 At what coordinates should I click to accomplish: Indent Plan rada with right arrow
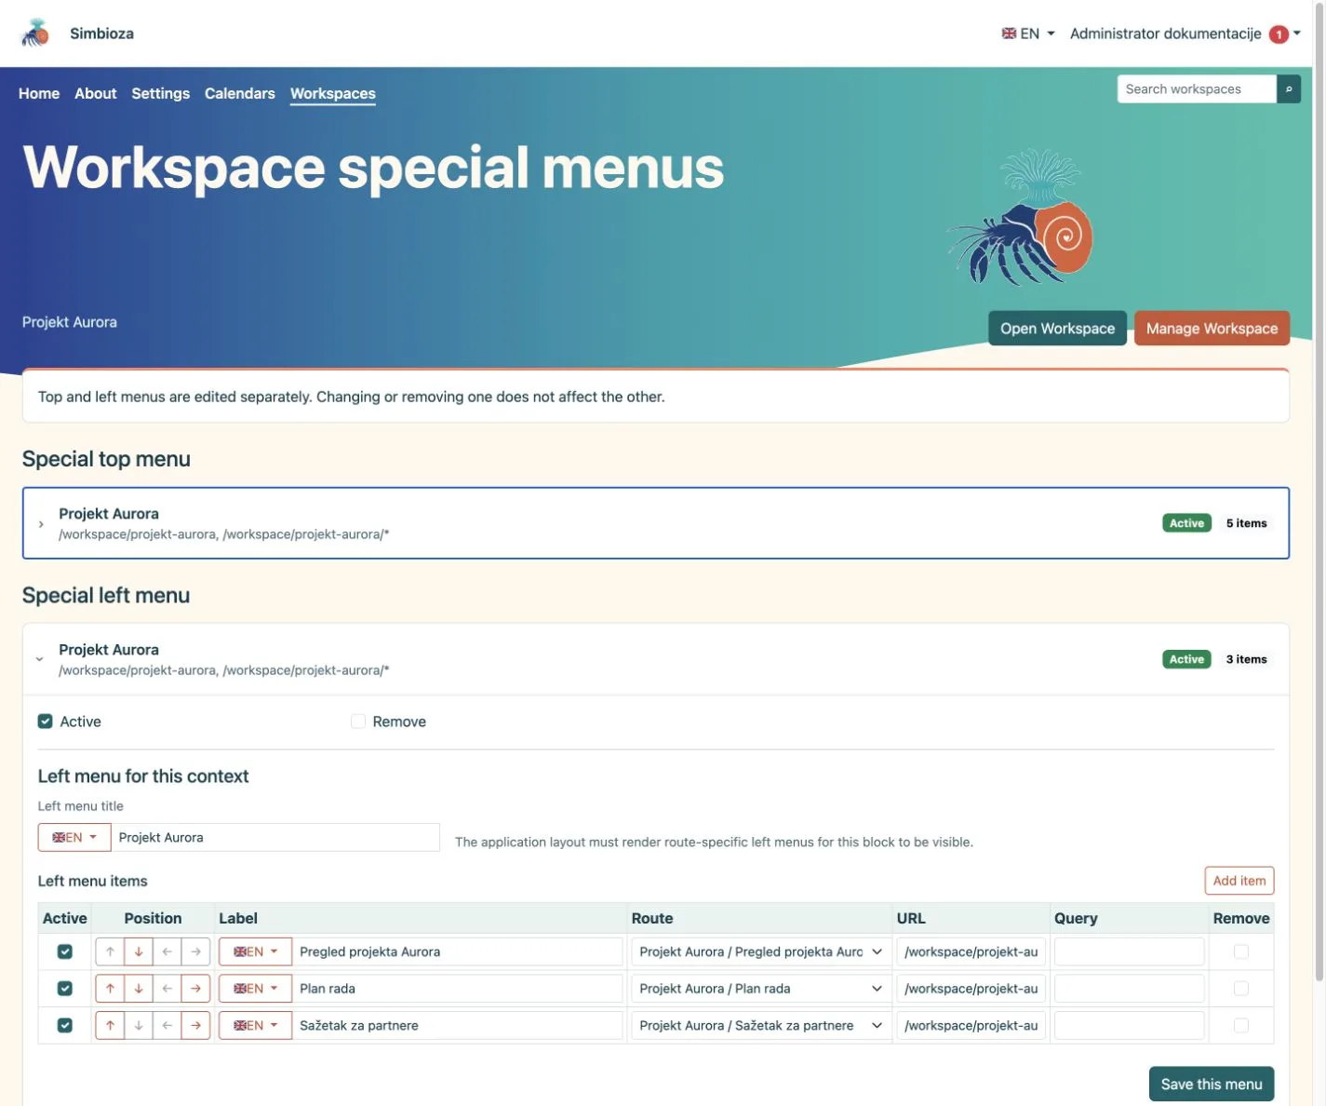[195, 989]
